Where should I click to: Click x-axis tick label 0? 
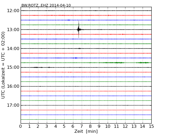tap(21, 126)
